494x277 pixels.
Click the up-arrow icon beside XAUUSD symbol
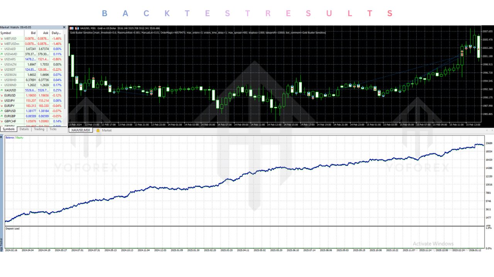click(x=2, y=90)
